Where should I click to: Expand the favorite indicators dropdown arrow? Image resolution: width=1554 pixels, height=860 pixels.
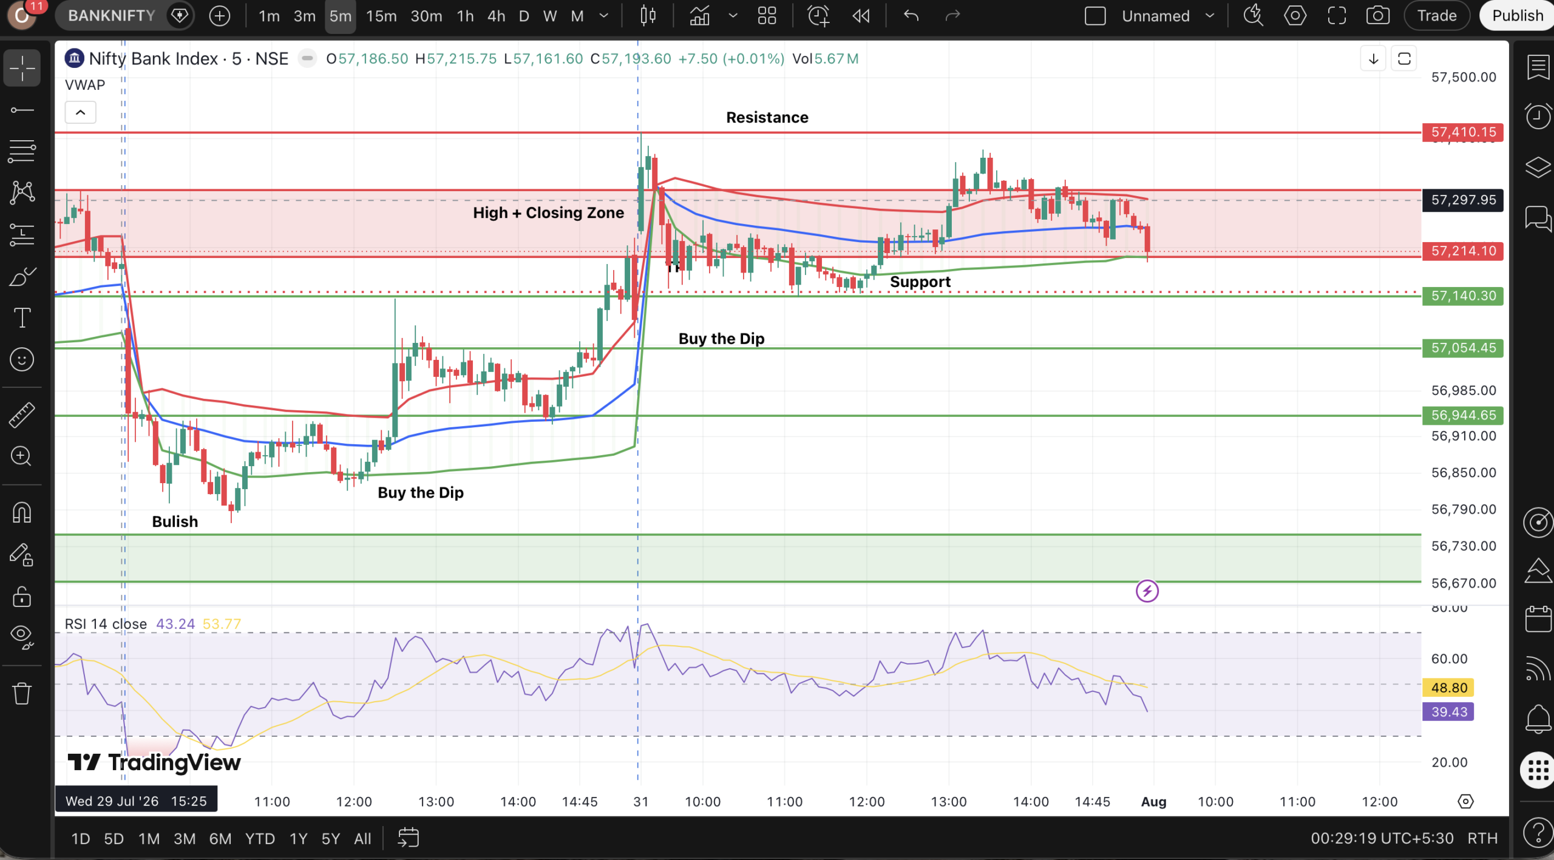(733, 16)
